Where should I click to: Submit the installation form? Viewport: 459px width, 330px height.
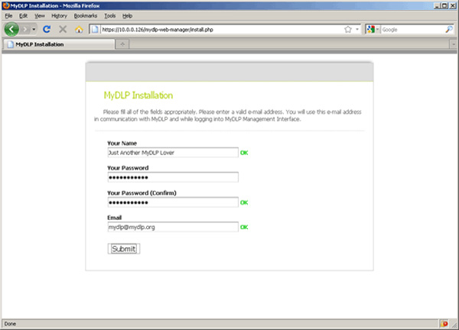123,249
